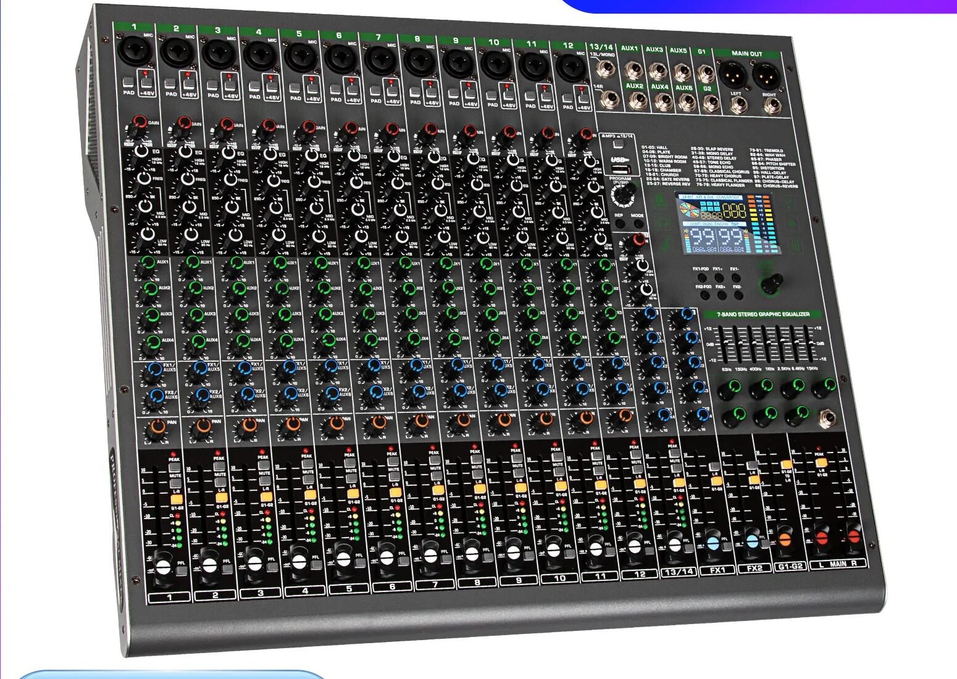Image resolution: width=957 pixels, height=679 pixels.
Task: Toggle the PAD switch on channel 1
Action: tap(128, 82)
